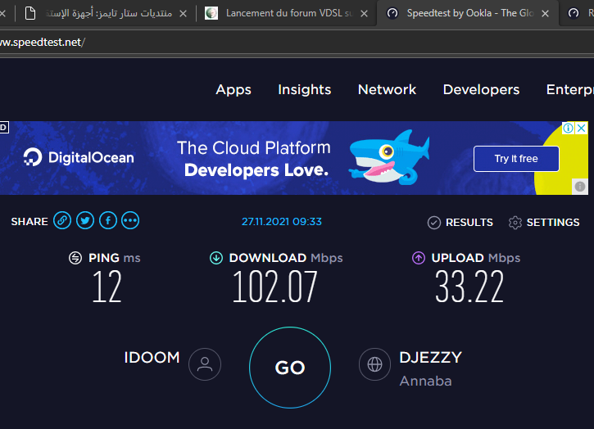Click the favicon of the Lancement du forum VDSL tab
Image resolution: width=594 pixels, height=429 pixels.
point(211,13)
